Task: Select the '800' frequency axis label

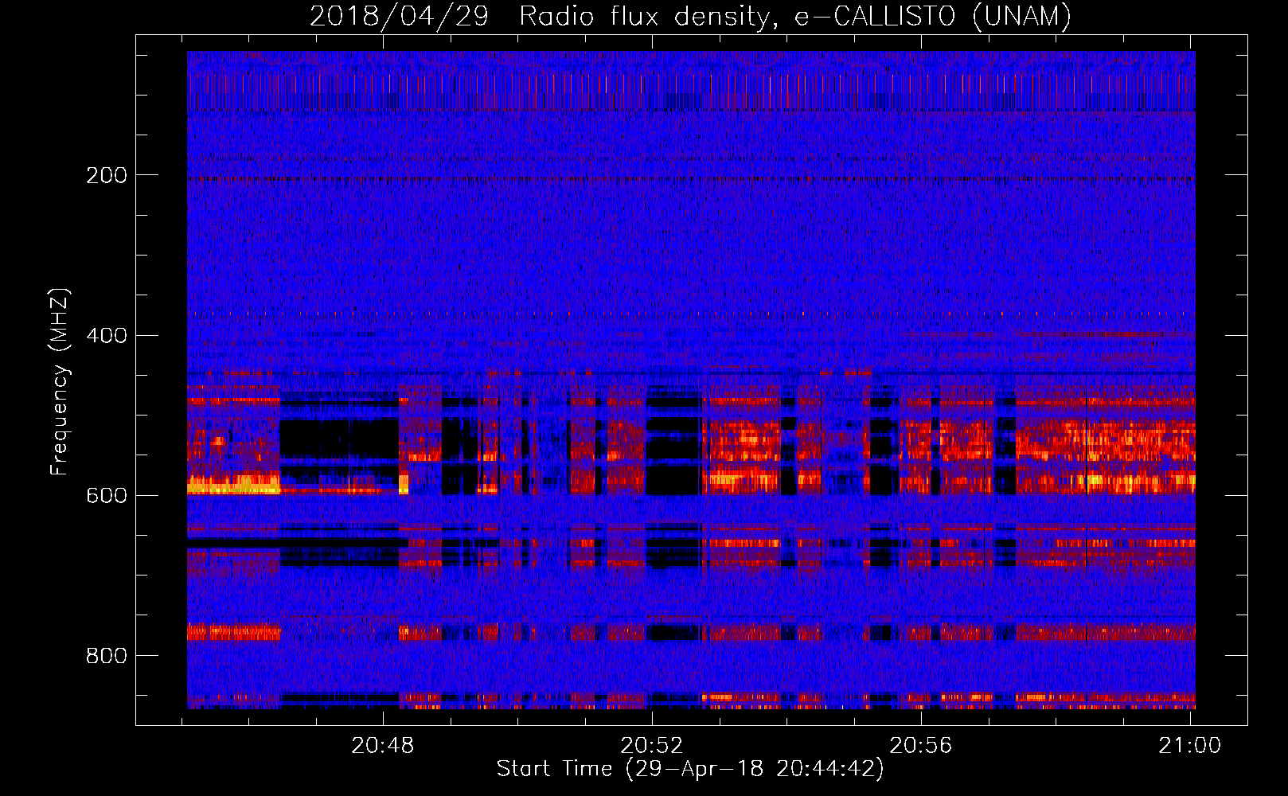Action: coord(107,656)
